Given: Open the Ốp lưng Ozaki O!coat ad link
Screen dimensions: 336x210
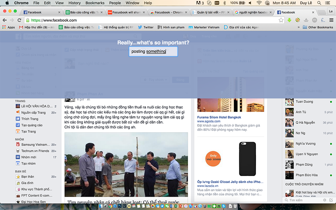Looking at the screenshot, I should click(230, 182).
